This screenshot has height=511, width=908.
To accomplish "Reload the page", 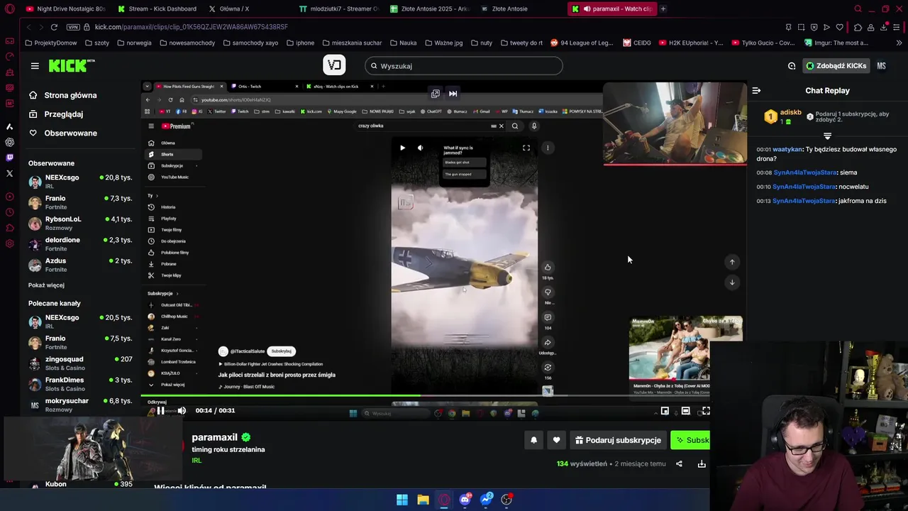I will click(54, 27).
